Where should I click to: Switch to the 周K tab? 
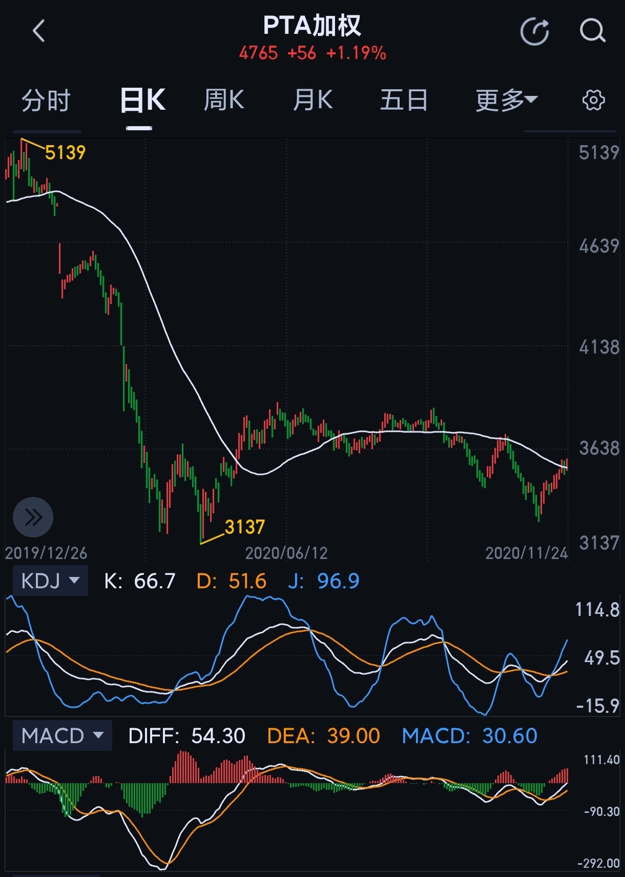click(x=224, y=100)
